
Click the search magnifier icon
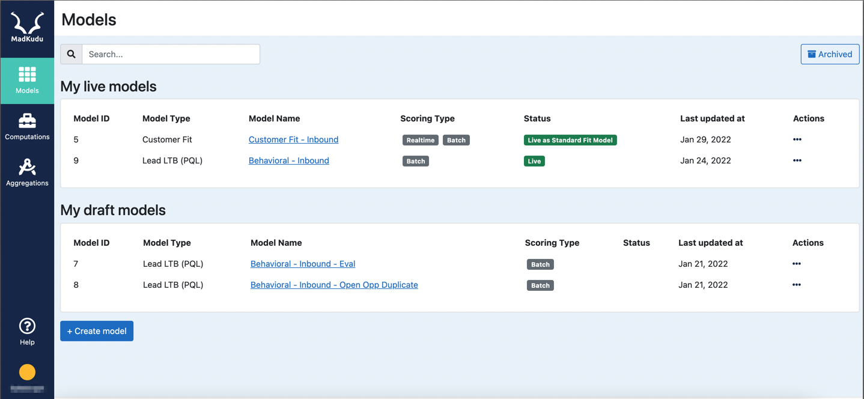click(x=71, y=54)
